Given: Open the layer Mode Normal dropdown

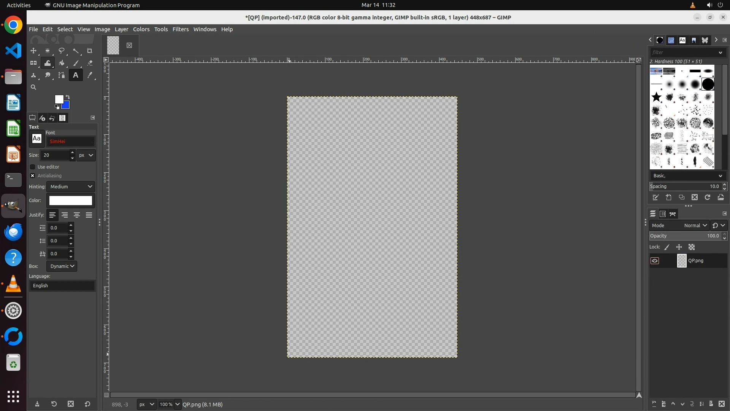Looking at the screenshot, I should point(695,225).
